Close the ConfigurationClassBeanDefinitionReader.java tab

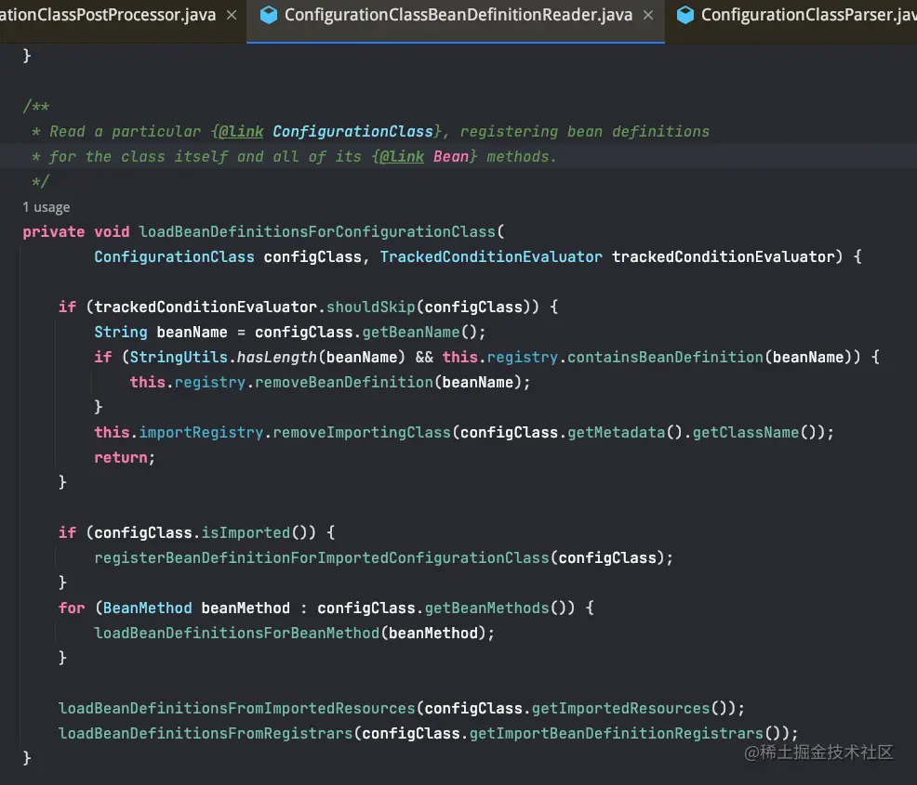[648, 15]
